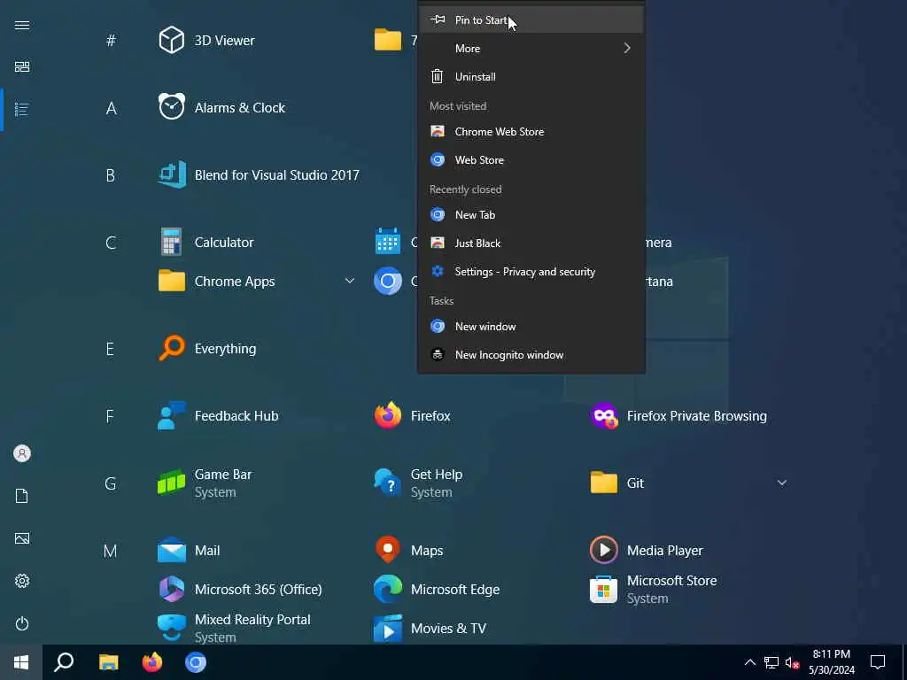
Task: Open the volume control in tray
Action: coord(793,662)
